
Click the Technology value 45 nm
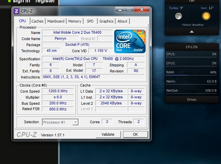52,51
